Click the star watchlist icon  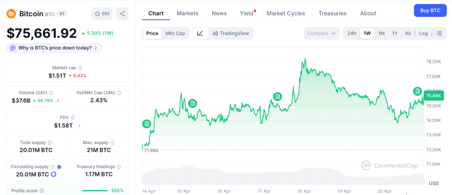click(x=98, y=14)
